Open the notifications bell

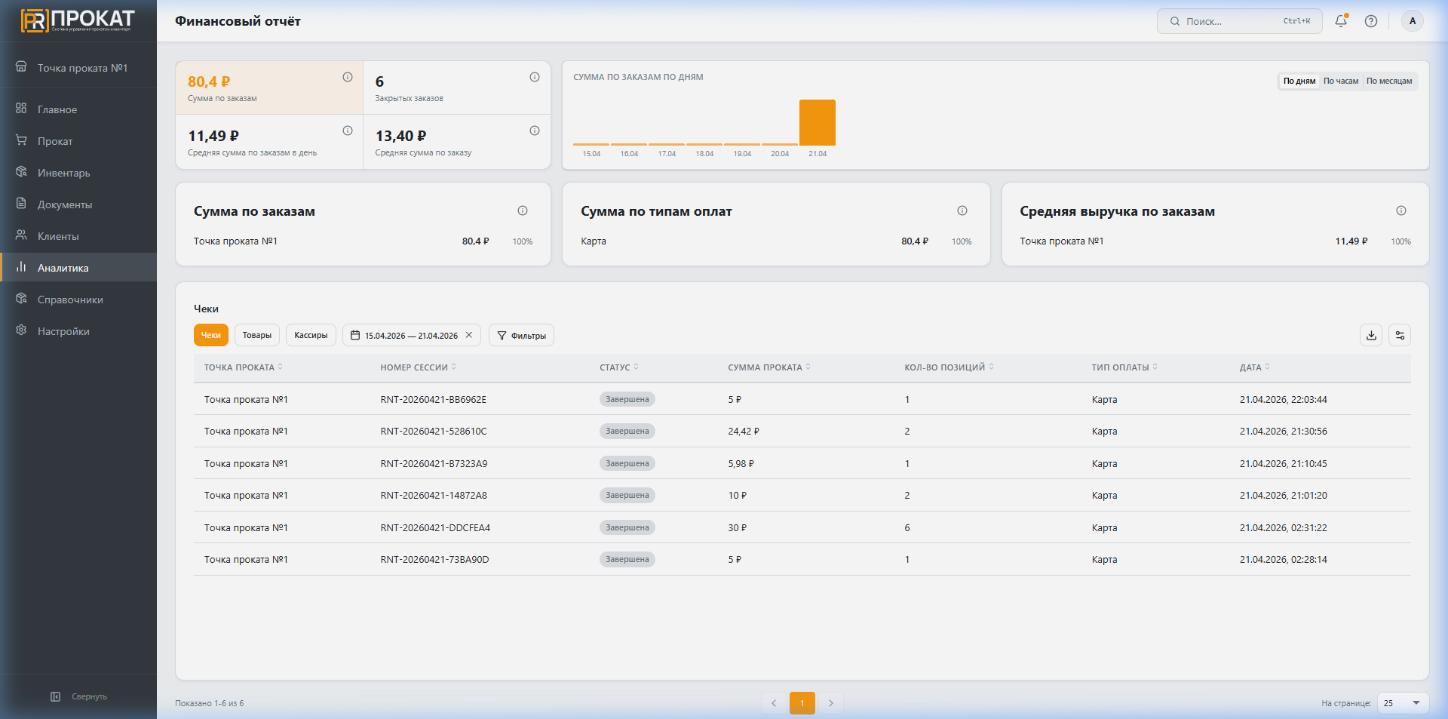click(x=1341, y=21)
